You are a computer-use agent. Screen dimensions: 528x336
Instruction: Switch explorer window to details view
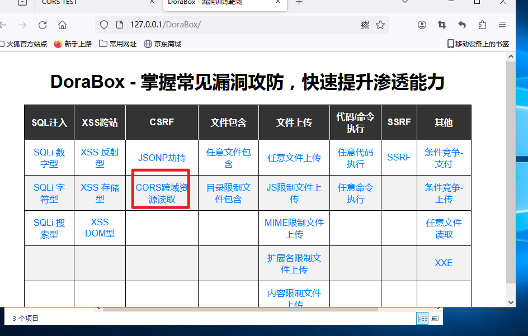422,318
